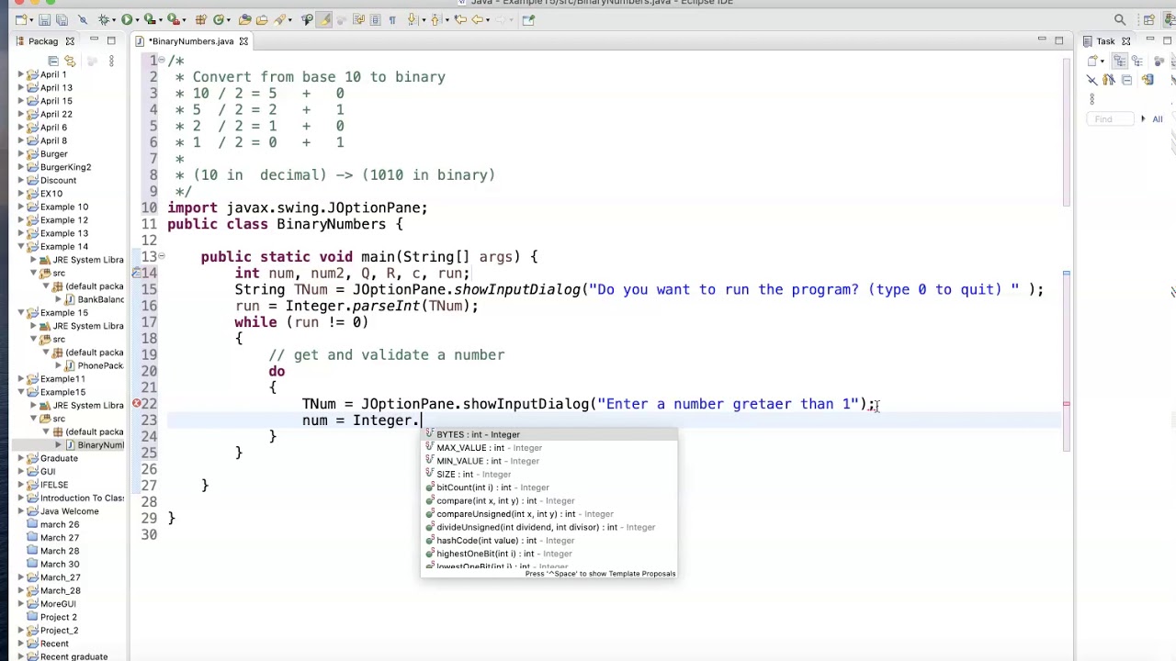Image resolution: width=1176 pixels, height=661 pixels.
Task: Click the magnifier Quick Access search icon
Action: 1120,19
